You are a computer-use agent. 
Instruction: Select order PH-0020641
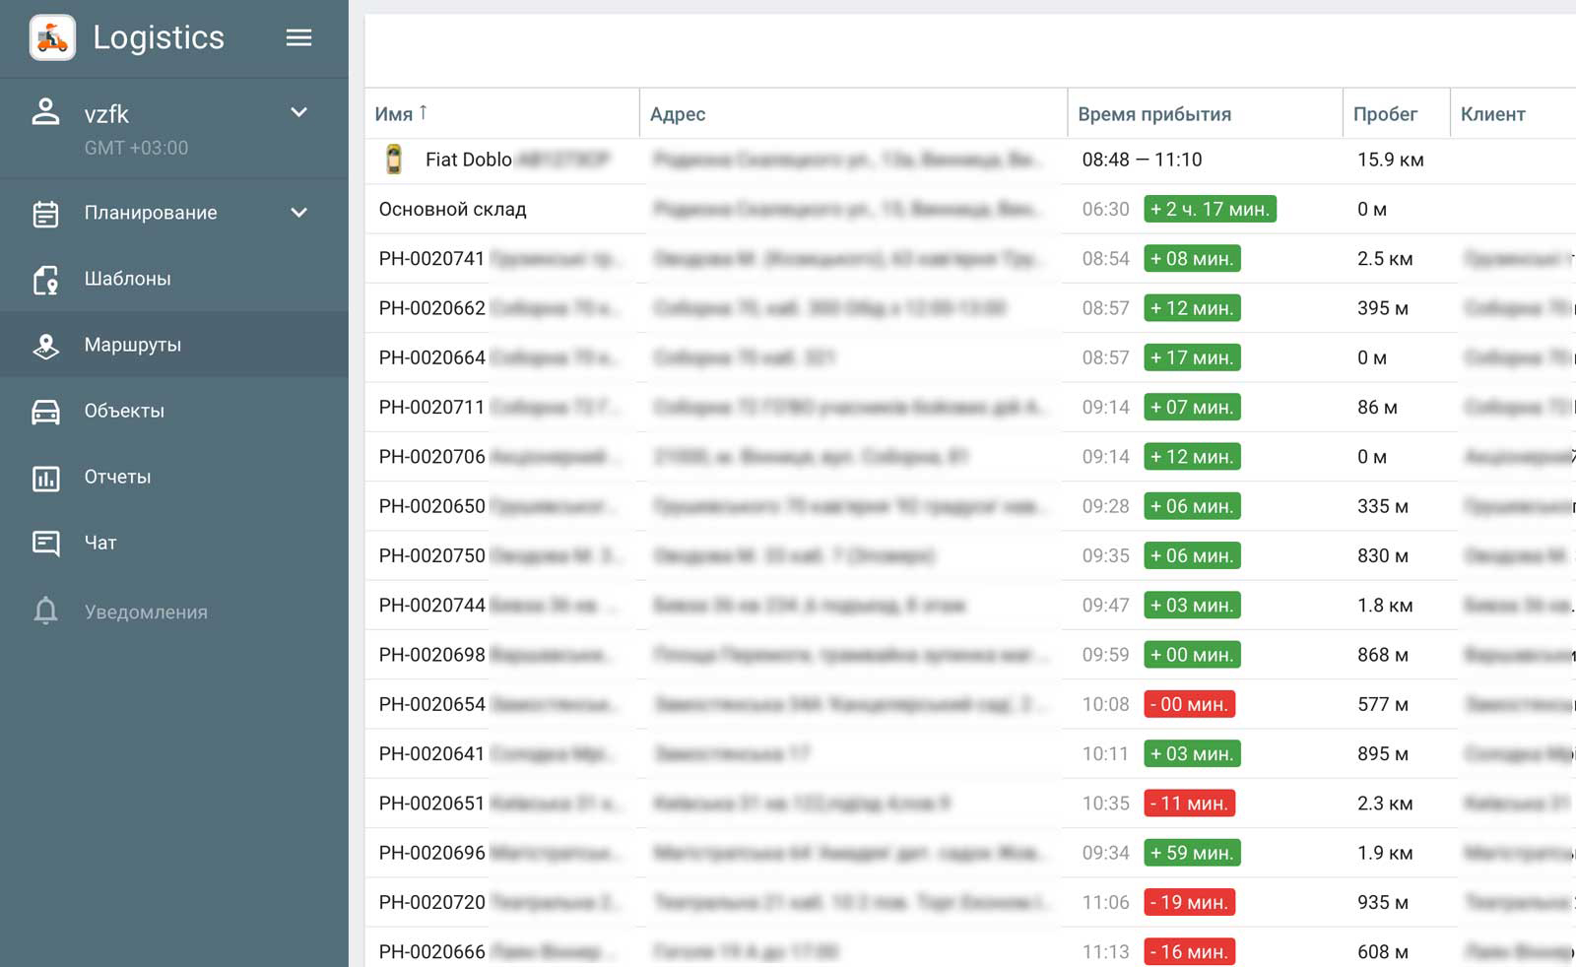tap(970, 753)
